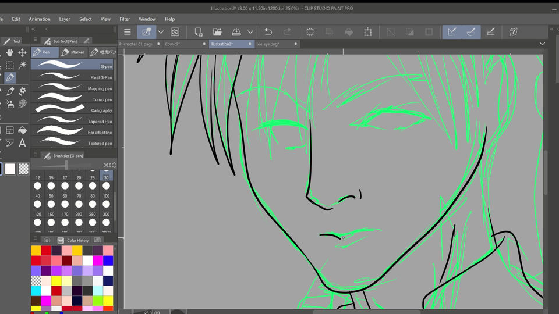Viewport: 559px width, 314px height.
Task: Choose the Textured pen sub tool
Action: pos(72,143)
